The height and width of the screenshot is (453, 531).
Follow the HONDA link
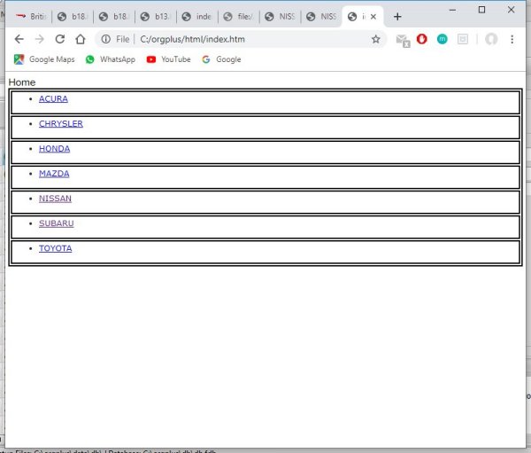[x=54, y=149]
